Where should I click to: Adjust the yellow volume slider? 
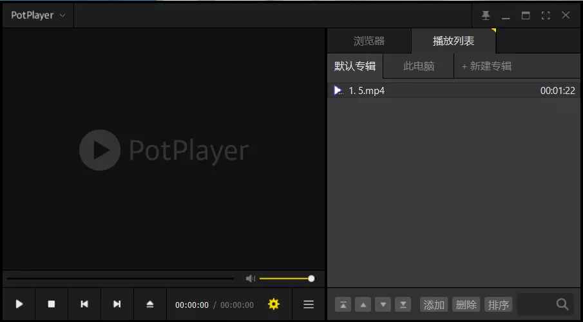tap(287, 278)
